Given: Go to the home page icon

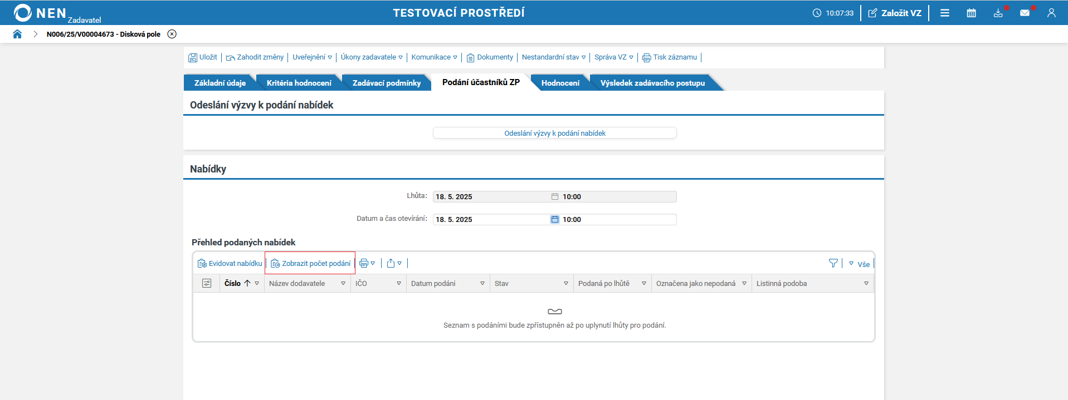Looking at the screenshot, I should 17,34.
